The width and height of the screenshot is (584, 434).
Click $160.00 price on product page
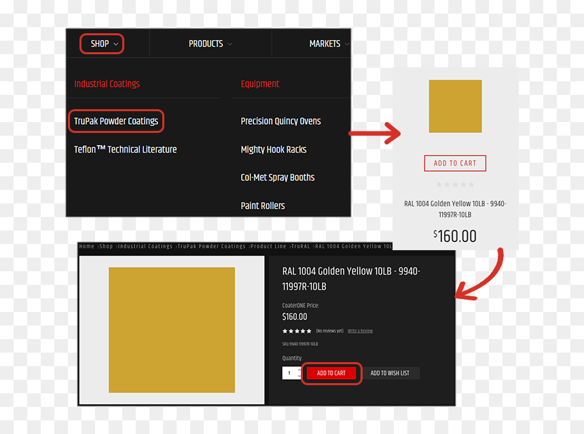tap(295, 317)
